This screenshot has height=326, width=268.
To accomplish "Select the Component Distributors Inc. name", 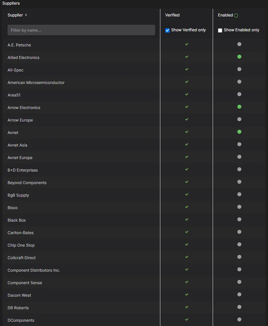I will pyautogui.click(x=34, y=270).
